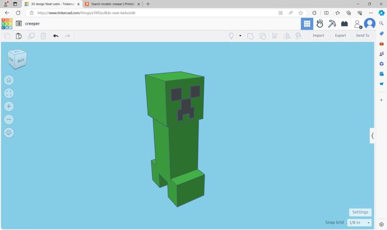Open browser settings and more menu

click(x=371, y=13)
